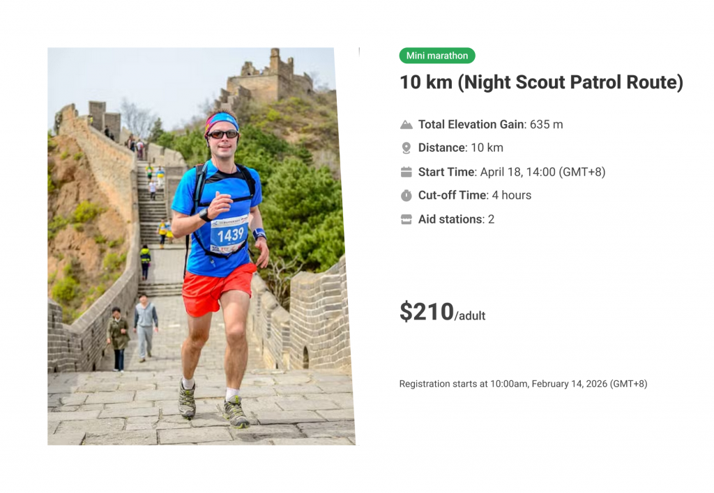Viewport: 714px width, 493px height.
Task: Click the aid stations storefront icon
Action: pyautogui.click(x=407, y=219)
